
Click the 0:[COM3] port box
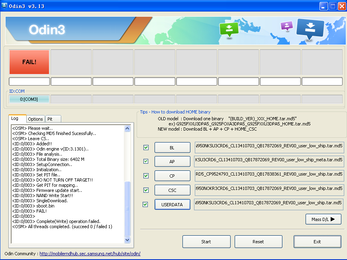coord(29,99)
